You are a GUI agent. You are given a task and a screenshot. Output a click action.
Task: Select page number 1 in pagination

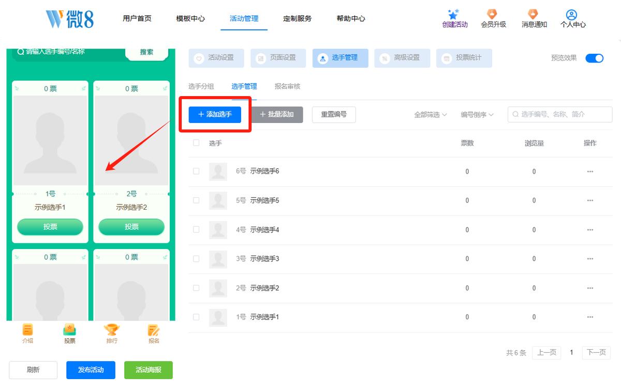coord(571,352)
